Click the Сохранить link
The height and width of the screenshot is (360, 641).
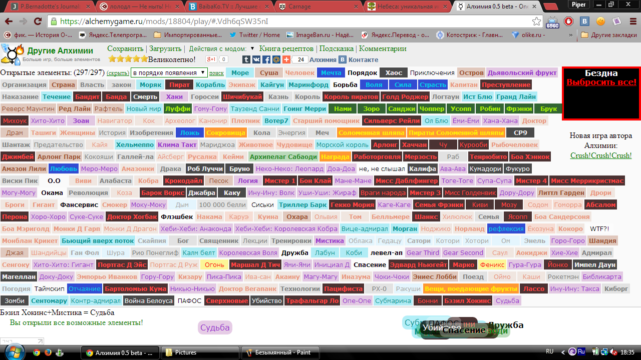point(125,48)
